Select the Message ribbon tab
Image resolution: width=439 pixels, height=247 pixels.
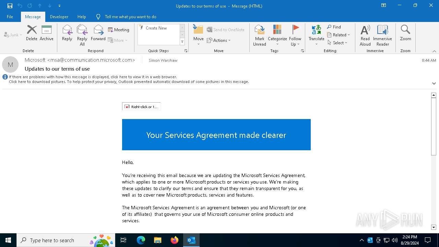pyautogui.click(x=33, y=16)
